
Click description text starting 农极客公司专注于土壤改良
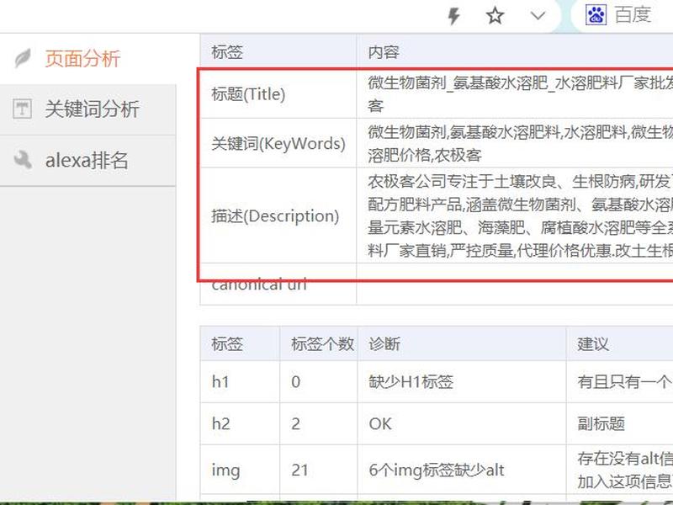pos(520,216)
